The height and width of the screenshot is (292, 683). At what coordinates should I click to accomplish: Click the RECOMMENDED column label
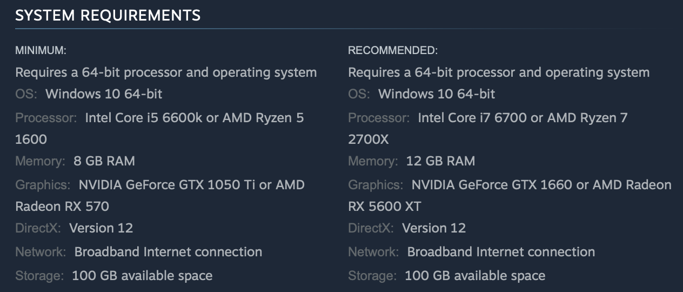[393, 50]
